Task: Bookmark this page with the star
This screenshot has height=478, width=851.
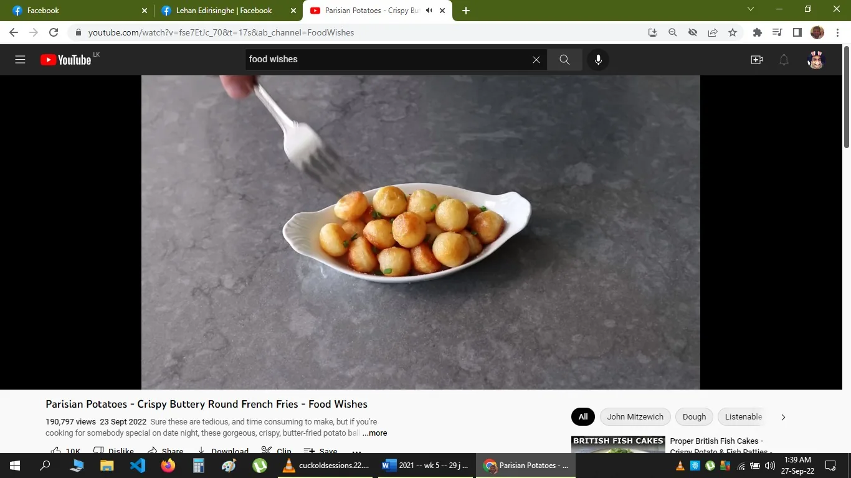Action: point(732,32)
